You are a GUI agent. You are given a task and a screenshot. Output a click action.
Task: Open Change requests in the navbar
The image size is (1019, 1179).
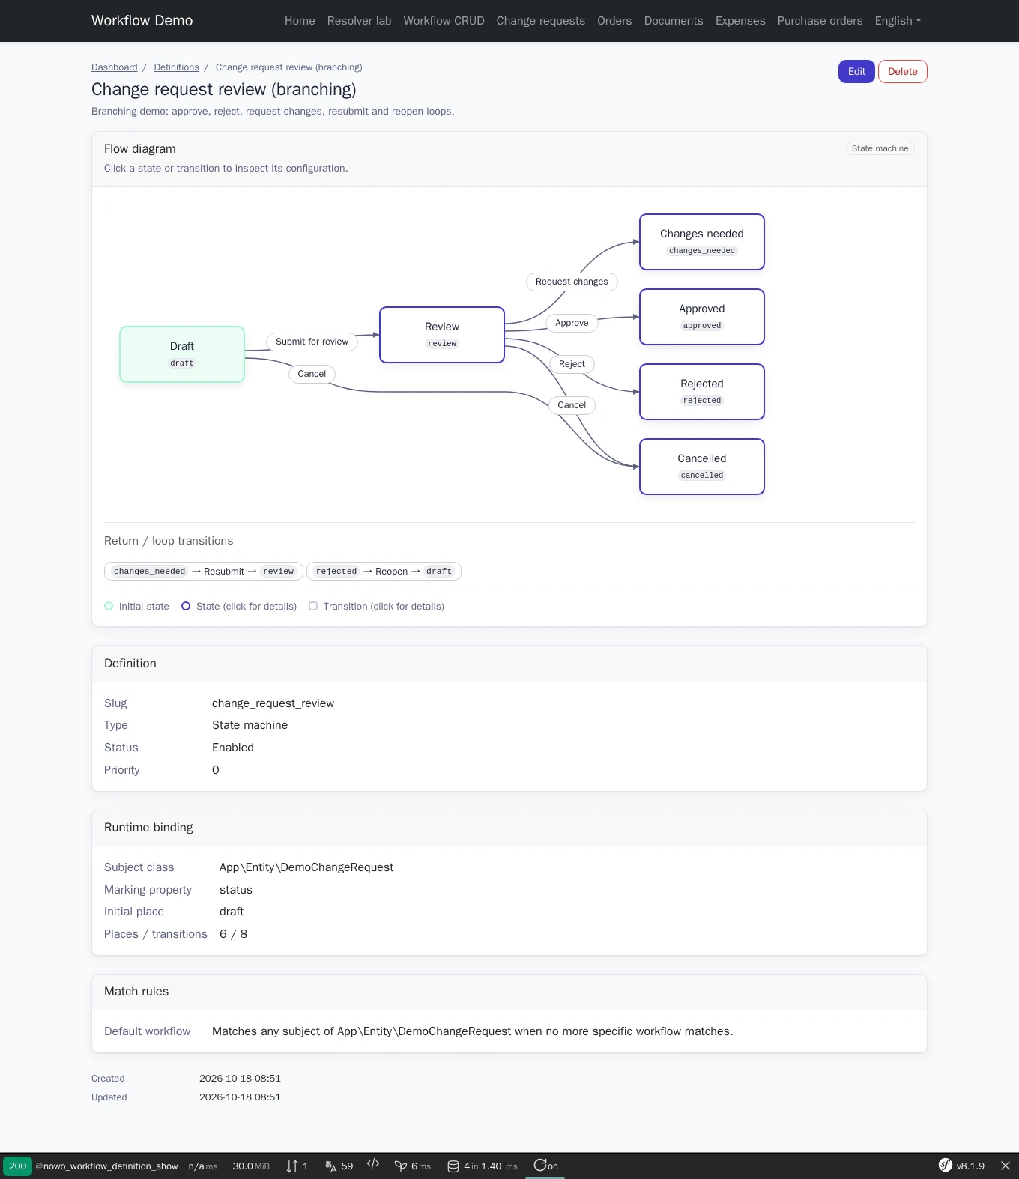[x=541, y=21]
